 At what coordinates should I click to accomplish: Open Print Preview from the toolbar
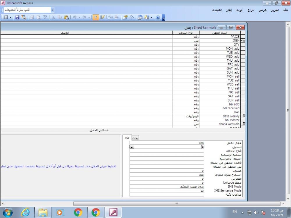coord(38,17)
